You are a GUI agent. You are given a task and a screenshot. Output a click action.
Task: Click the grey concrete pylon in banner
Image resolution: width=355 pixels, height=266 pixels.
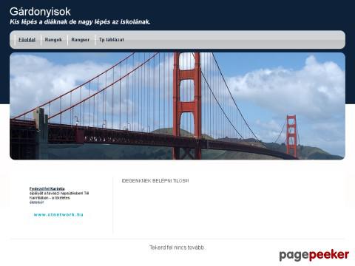pos(41,133)
